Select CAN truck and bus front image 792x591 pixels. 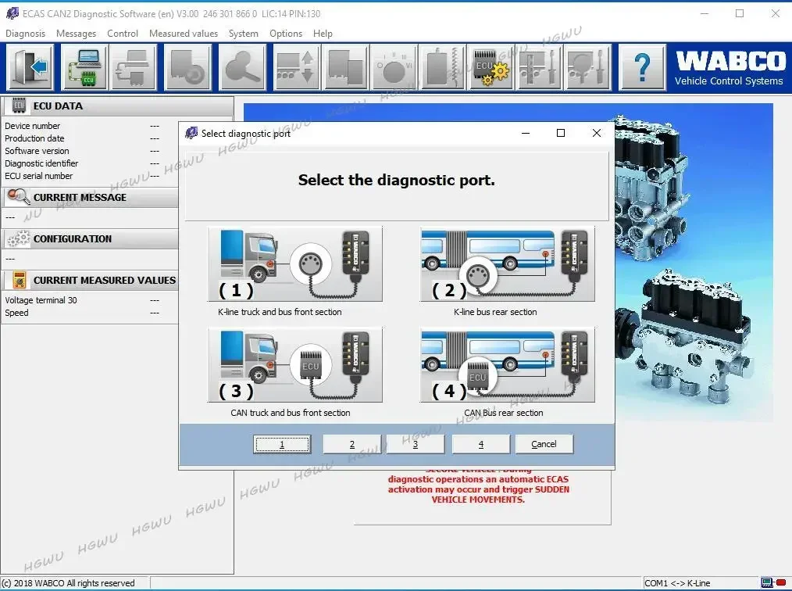click(x=295, y=364)
